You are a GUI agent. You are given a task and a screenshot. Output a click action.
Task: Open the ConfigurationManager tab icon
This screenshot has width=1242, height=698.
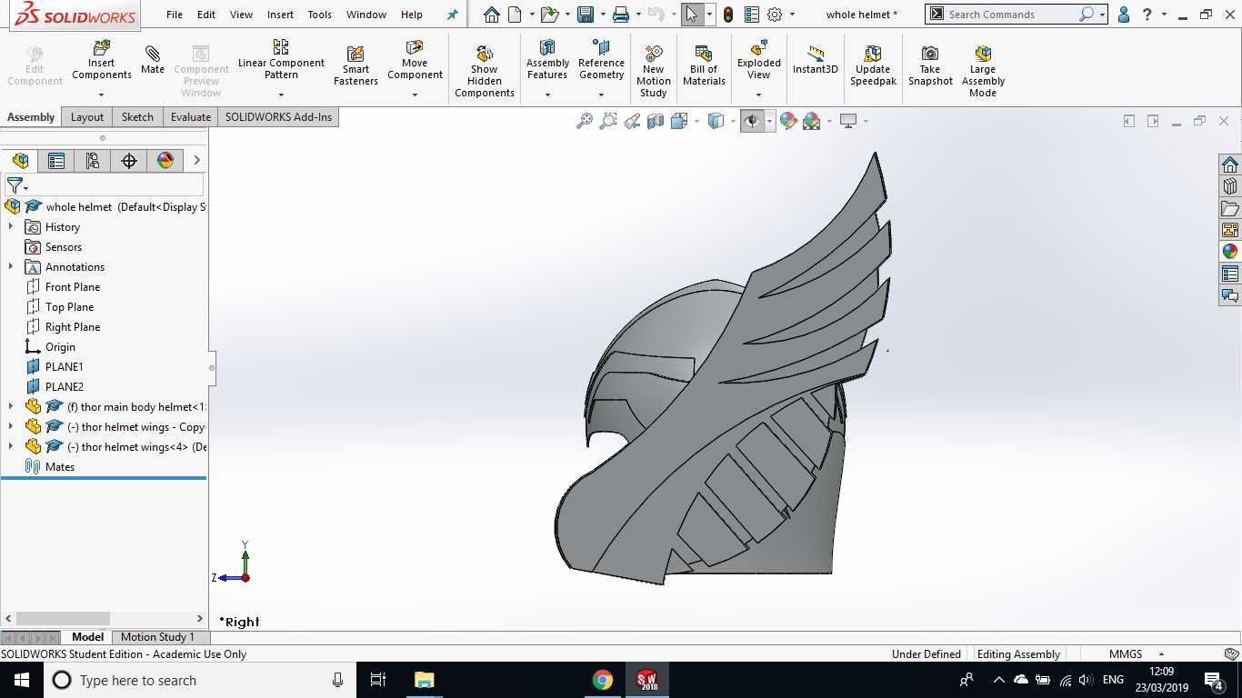point(92,161)
